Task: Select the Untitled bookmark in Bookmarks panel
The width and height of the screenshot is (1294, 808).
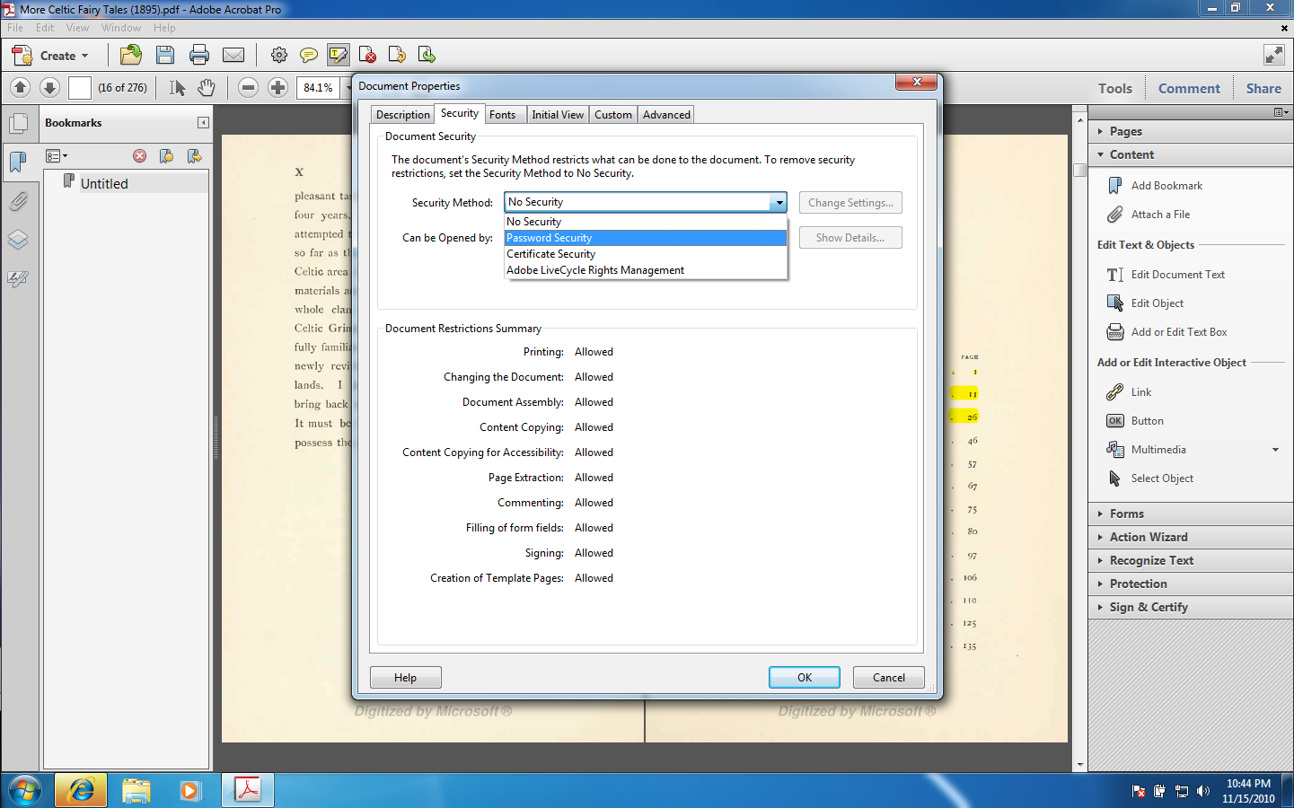Action: point(104,183)
